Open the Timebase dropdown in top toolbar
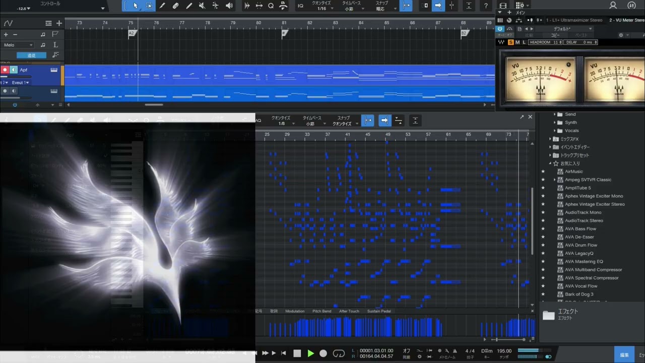Viewport: 645px width, 363px height. [351, 9]
